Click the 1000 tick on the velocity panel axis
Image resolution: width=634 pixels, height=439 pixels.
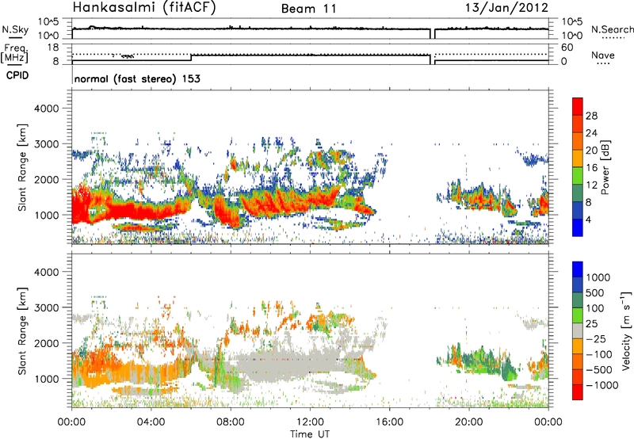(x=47, y=379)
